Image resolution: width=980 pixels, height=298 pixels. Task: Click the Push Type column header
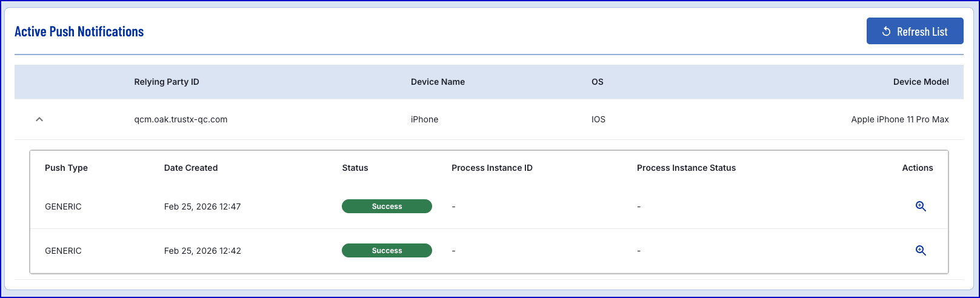point(66,168)
